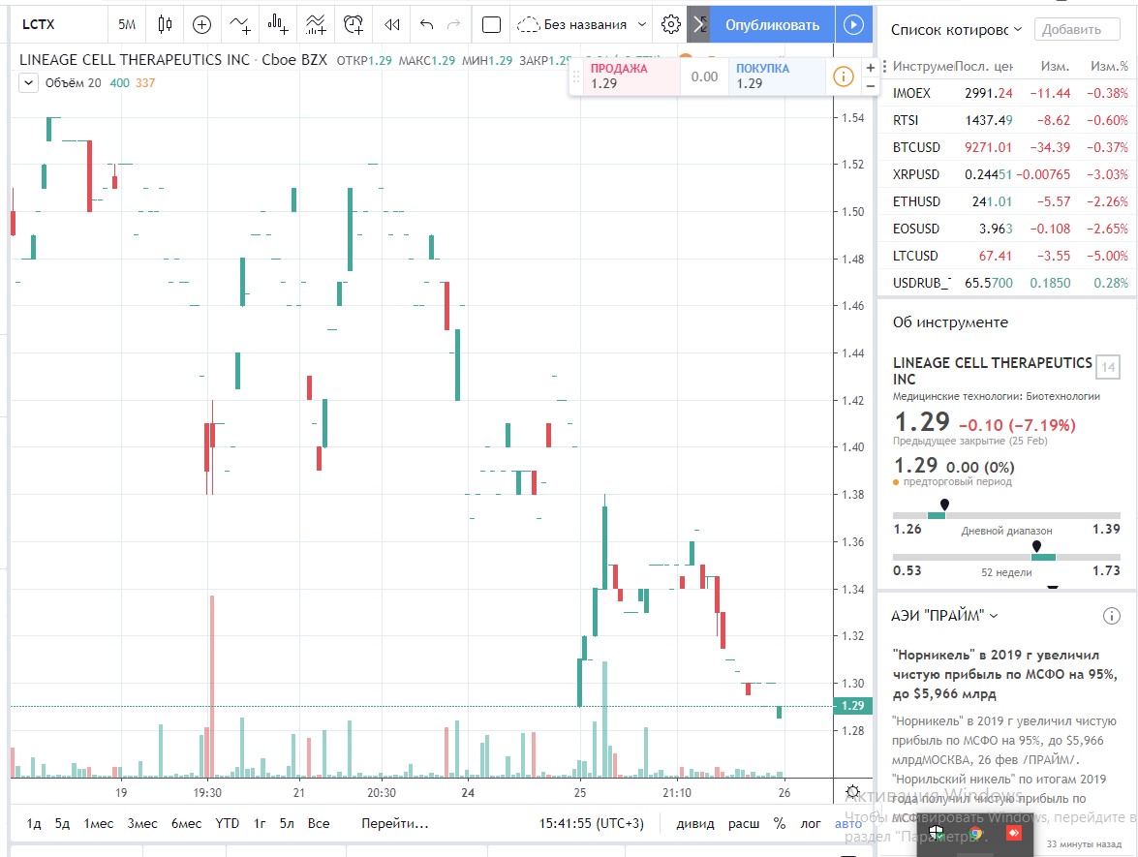Image resolution: width=1138 pixels, height=857 pixels.
Task: Select the 6мес time range
Action: point(186,824)
